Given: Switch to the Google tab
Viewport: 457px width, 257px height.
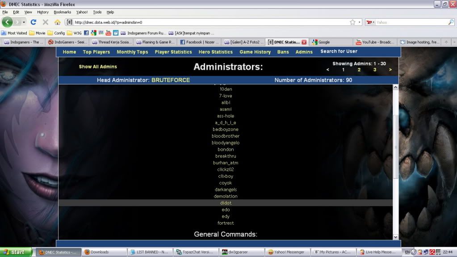Looking at the screenshot, I should coord(331,42).
